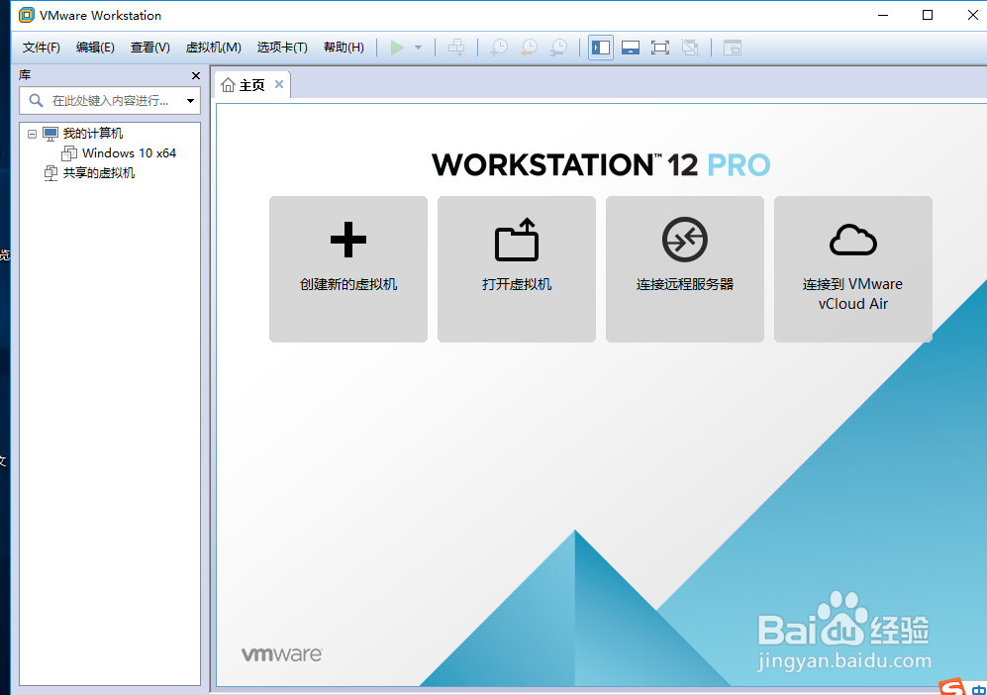The image size is (987, 695).
Task: Click the Send Ctrl+Alt+Del toolbar icon
Action: tap(456, 48)
